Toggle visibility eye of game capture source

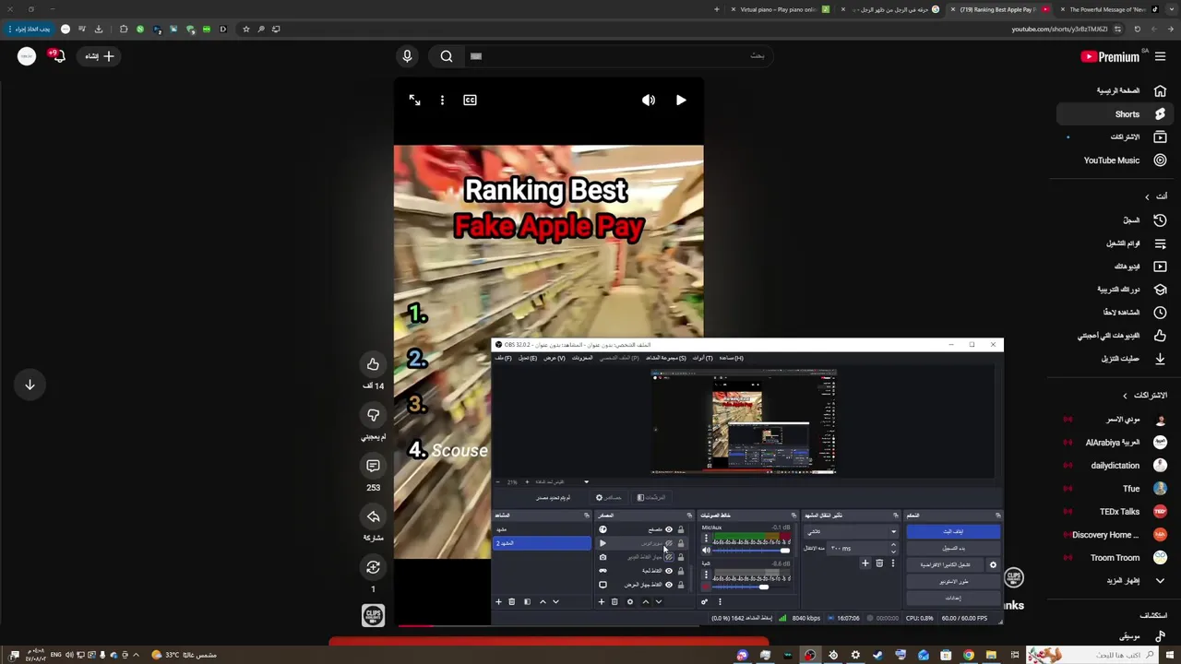tap(669, 571)
